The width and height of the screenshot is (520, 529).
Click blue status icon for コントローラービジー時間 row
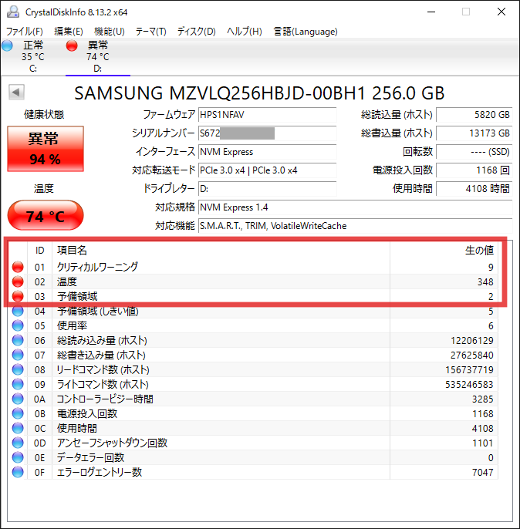(18, 399)
